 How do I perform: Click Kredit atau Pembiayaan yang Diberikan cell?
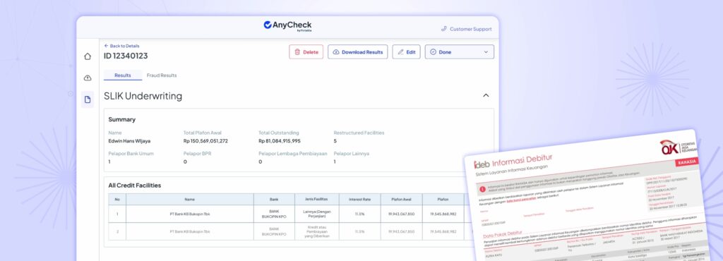pyautogui.click(x=317, y=231)
